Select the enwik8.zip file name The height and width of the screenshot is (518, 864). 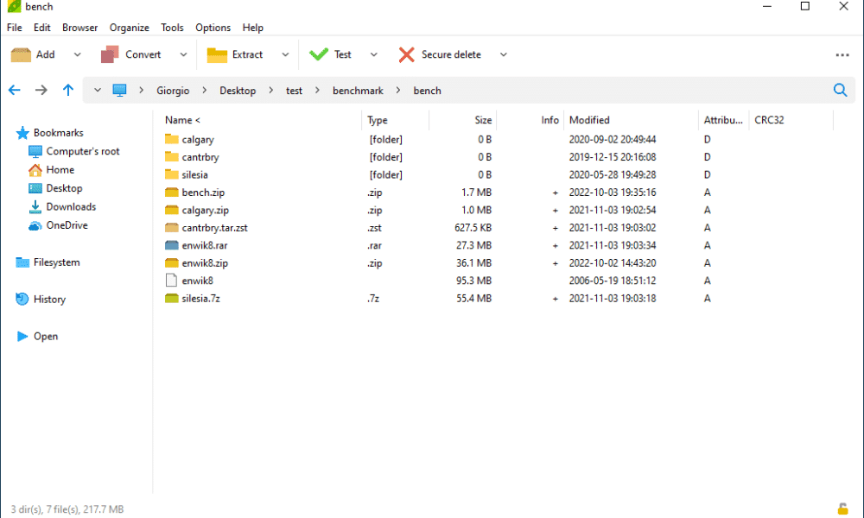205,263
